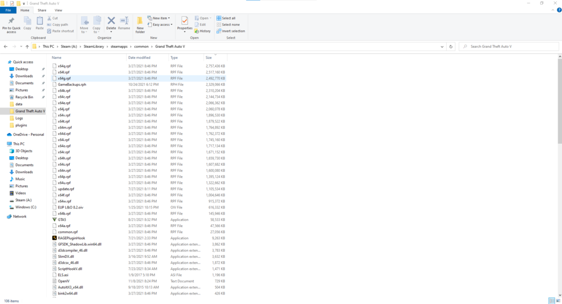Click Invert selection in ribbon

point(230,31)
